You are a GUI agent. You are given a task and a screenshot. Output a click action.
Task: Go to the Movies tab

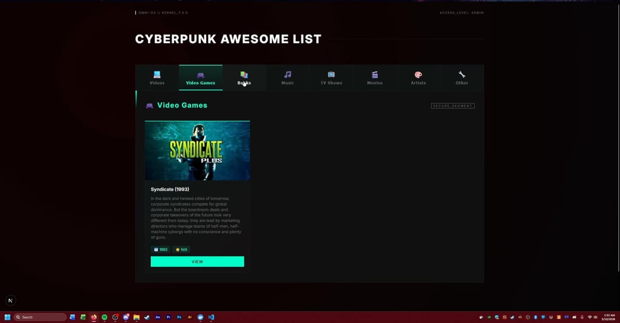[x=375, y=78]
